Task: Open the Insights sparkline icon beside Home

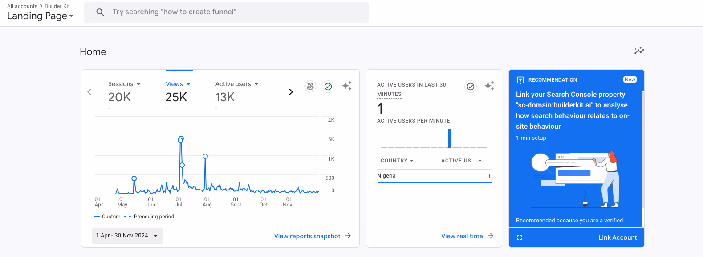Action: (639, 51)
